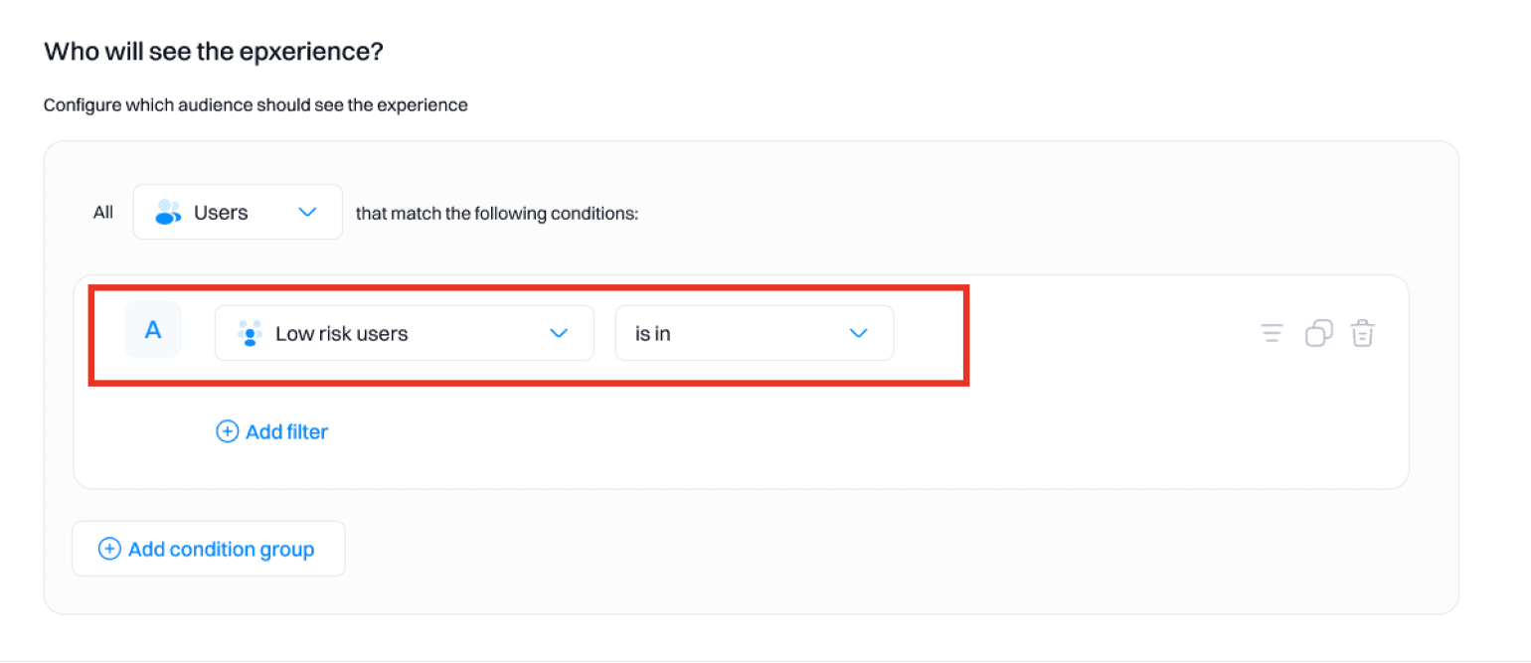This screenshot has height=663, width=1531.
Task: Click the Users audience people icon
Action: (x=167, y=212)
